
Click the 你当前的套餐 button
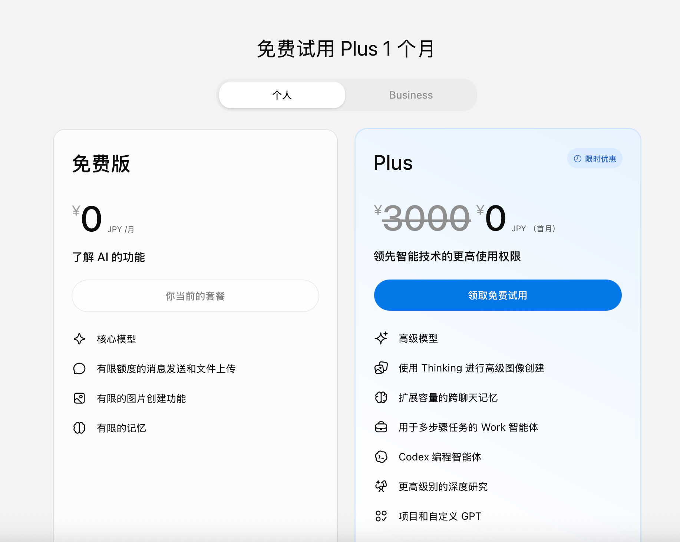pos(195,296)
